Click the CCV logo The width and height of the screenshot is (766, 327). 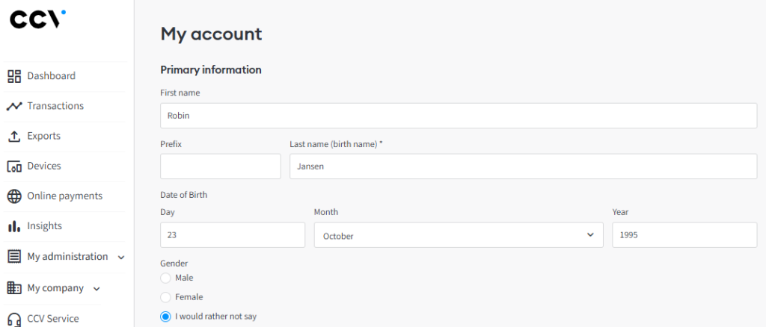pyautogui.click(x=37, y=19)
